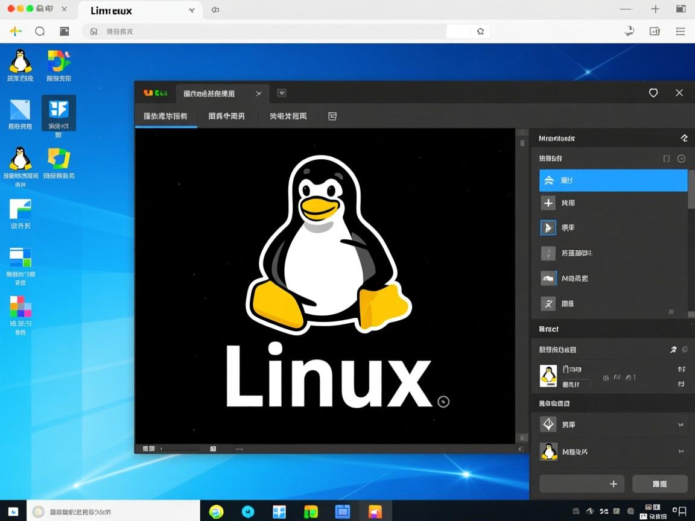
Task: Open the grid view icon beside the toolbar tabs
Action: click(x=332, y=116)
